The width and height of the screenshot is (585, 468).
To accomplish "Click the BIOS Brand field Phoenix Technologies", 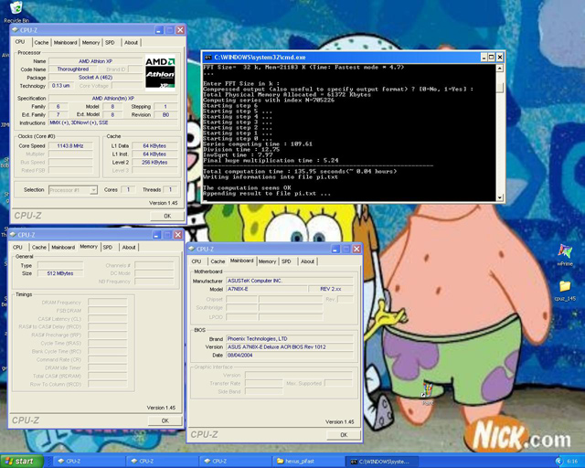I will (x=289, y=339).
